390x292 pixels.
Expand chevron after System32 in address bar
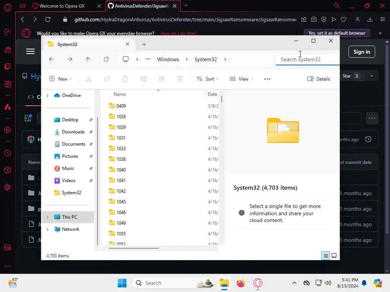pos(225,59)
